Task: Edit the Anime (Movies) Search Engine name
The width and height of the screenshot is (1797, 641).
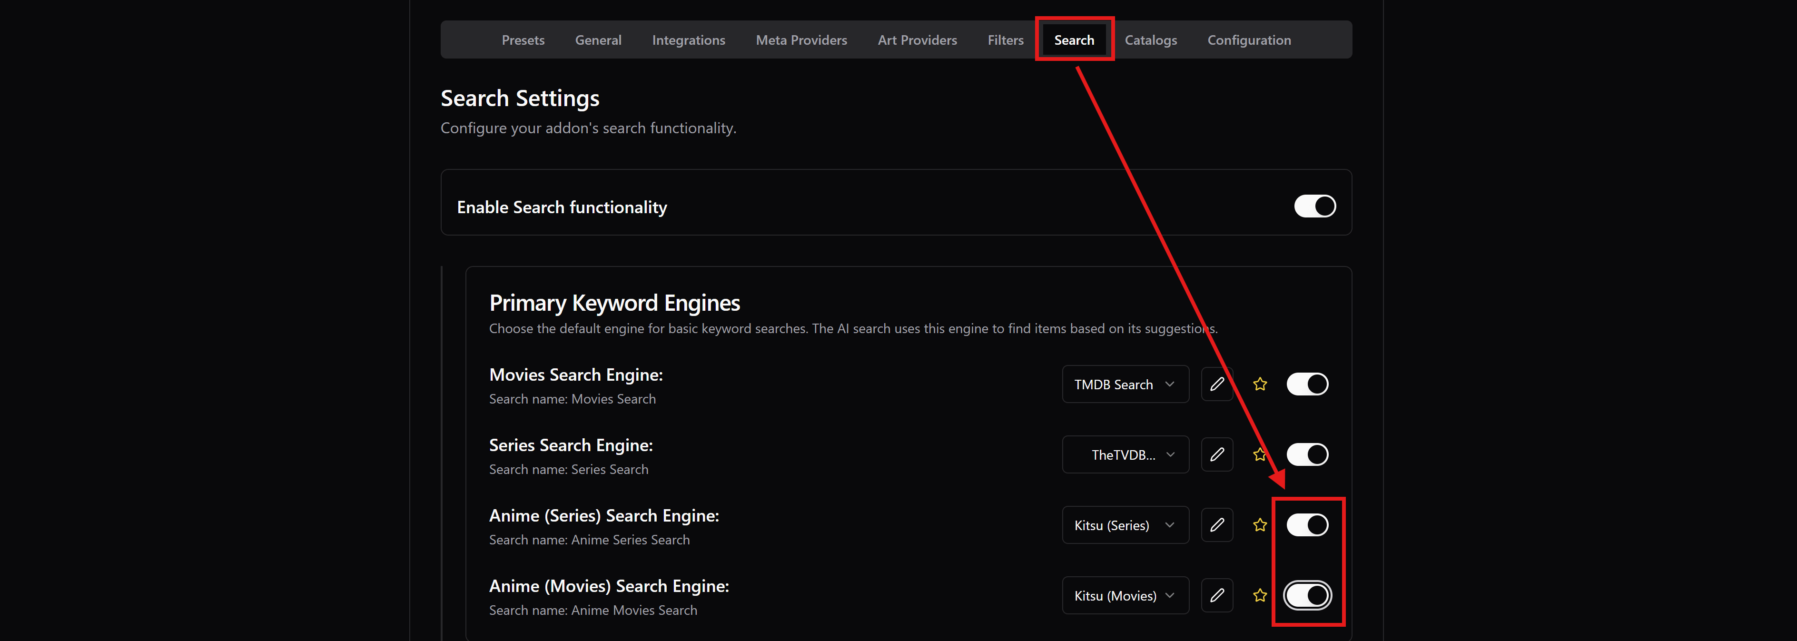Action: coord(1216,596)
